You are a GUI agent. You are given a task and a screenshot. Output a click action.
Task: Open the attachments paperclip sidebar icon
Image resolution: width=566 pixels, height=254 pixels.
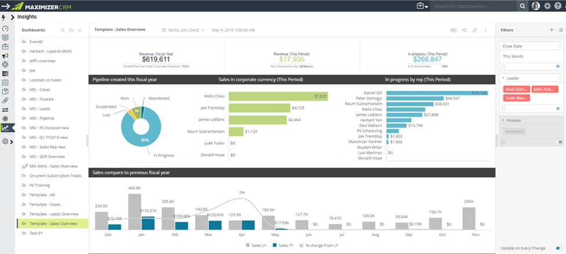pyautogui.click(x=5, y=101)
